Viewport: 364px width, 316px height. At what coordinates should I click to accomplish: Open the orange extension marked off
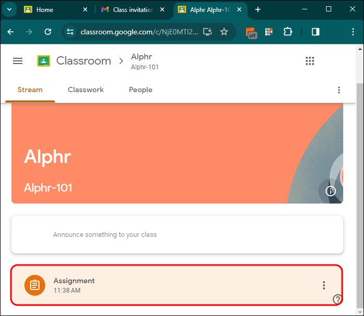coord(251,32)
